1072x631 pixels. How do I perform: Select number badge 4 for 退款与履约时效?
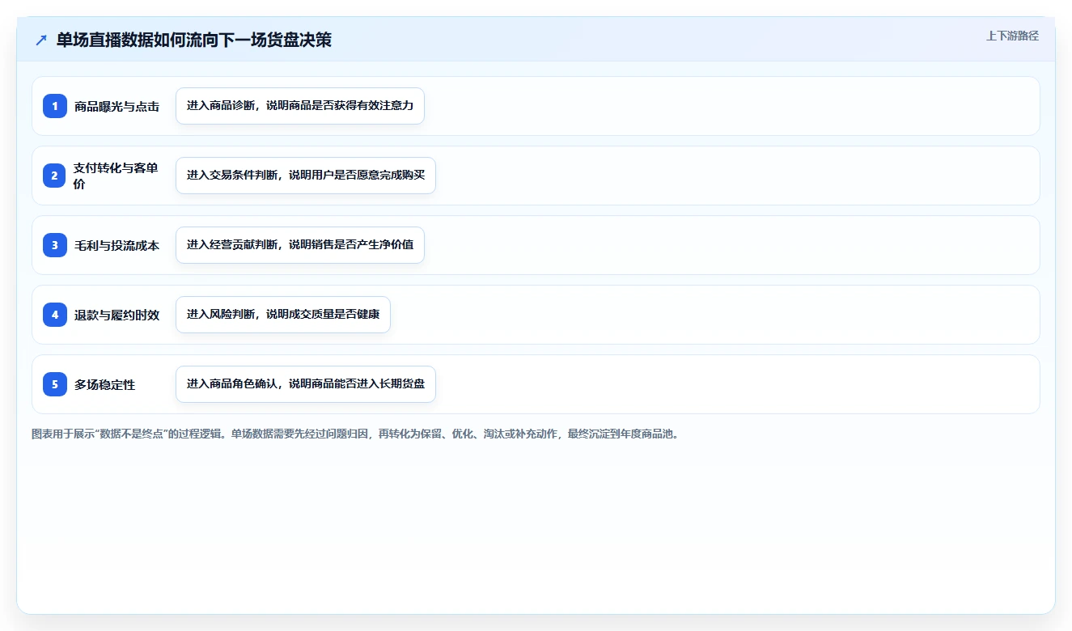click(55, 315)
